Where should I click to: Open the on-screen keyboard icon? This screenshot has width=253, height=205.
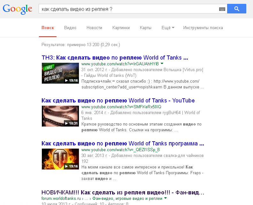[x=222, y=9]
